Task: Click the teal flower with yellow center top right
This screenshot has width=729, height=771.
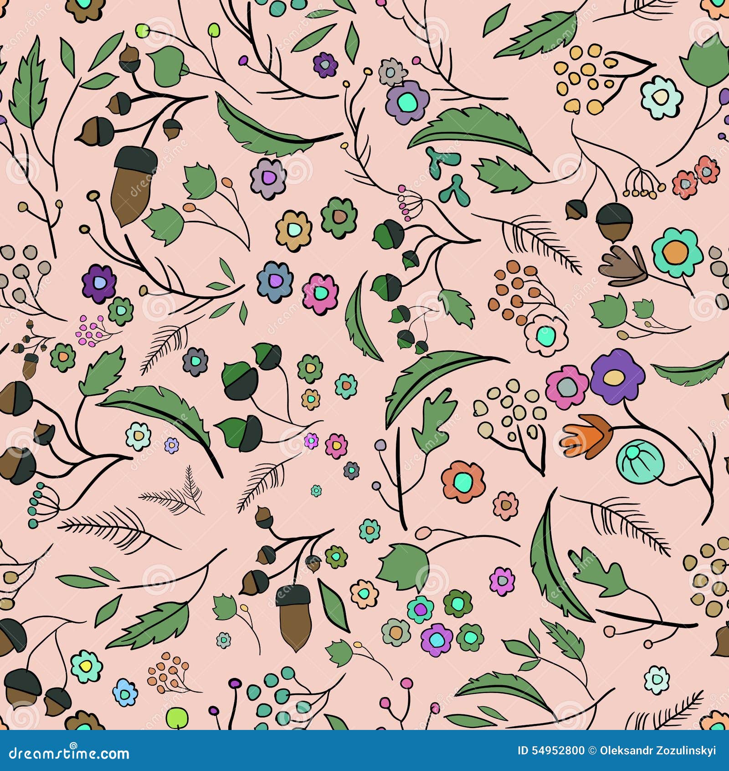Action: (x=661, y=98)
